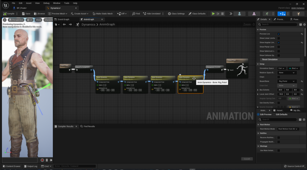Select the Edit Defaults radio button
The height and width of the screenshot is (170, 307).
click(274, 114)
